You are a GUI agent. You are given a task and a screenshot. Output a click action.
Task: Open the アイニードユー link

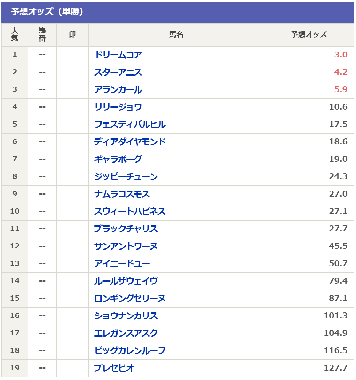coord(122,264)
